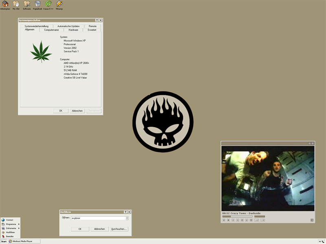
Task: Open the Software folder on desktop
Action: click(26, 5)
